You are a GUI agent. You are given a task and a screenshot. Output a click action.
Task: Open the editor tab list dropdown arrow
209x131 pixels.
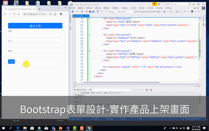(x=200, y=16)
